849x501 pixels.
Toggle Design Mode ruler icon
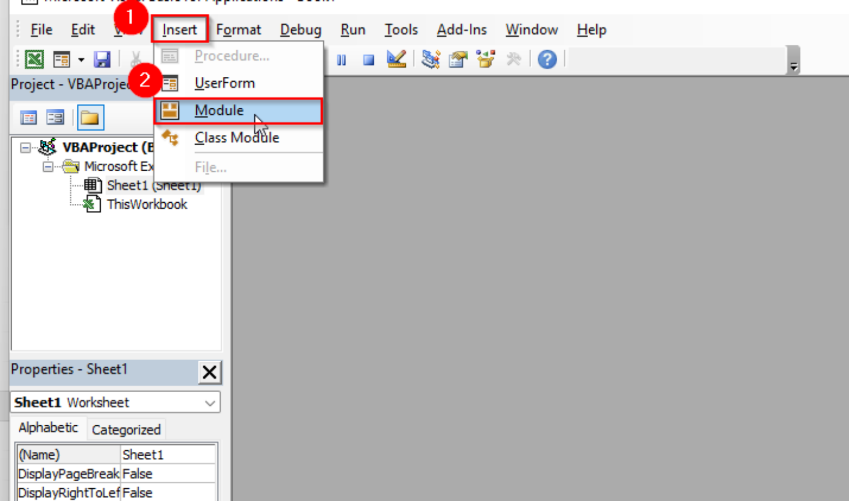click(396, 59)
